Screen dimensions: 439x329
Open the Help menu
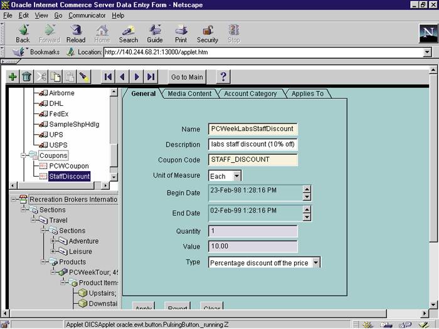coord(118,16)
